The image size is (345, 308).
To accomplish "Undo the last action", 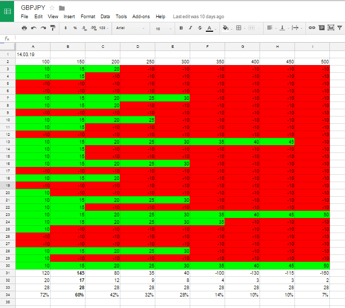I will (x=34, y=28).
